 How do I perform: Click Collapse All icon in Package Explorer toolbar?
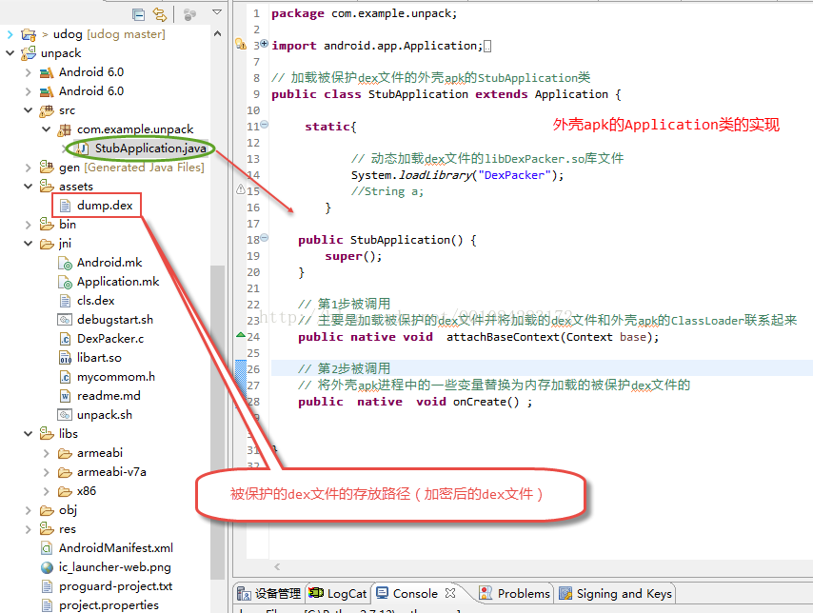(x=138, y=14)
